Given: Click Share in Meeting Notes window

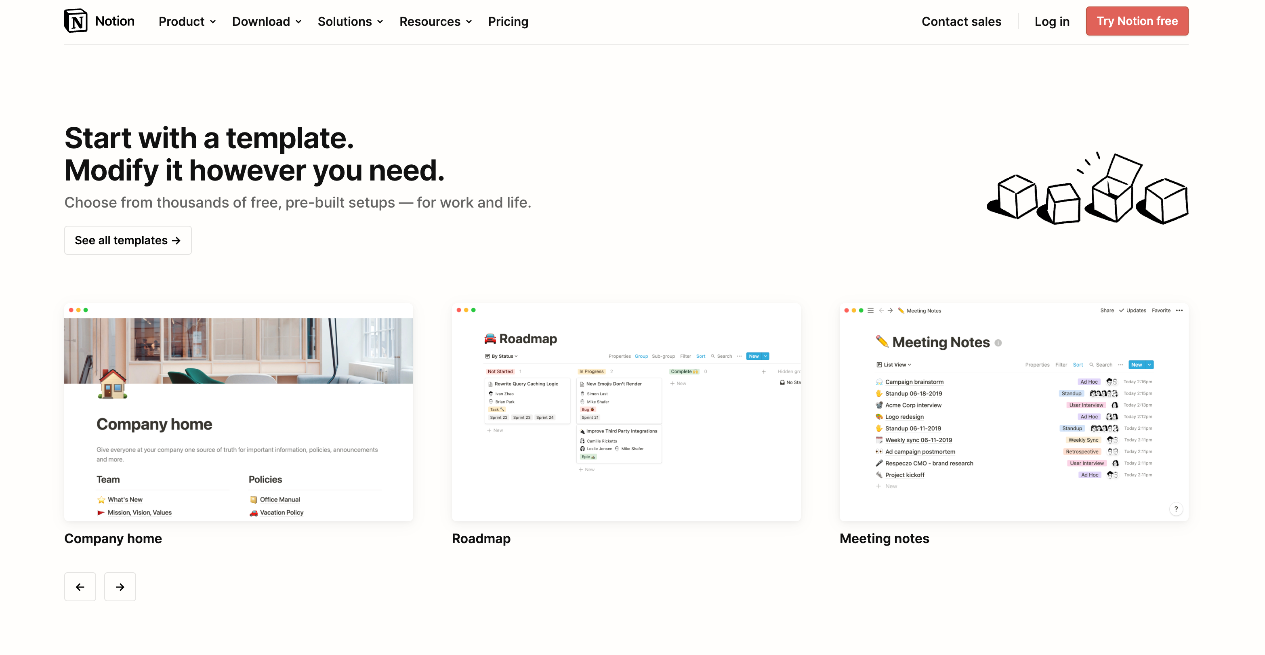Looking at the screenshot, I should point(1107,310).
